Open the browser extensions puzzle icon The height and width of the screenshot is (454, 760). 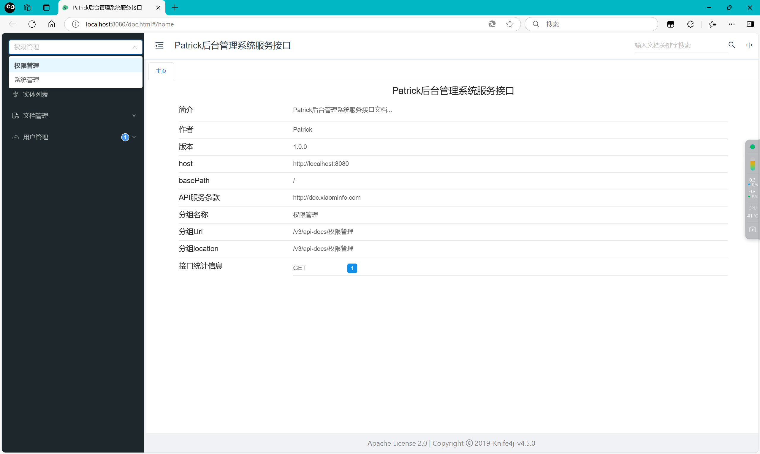pos(690,24)
